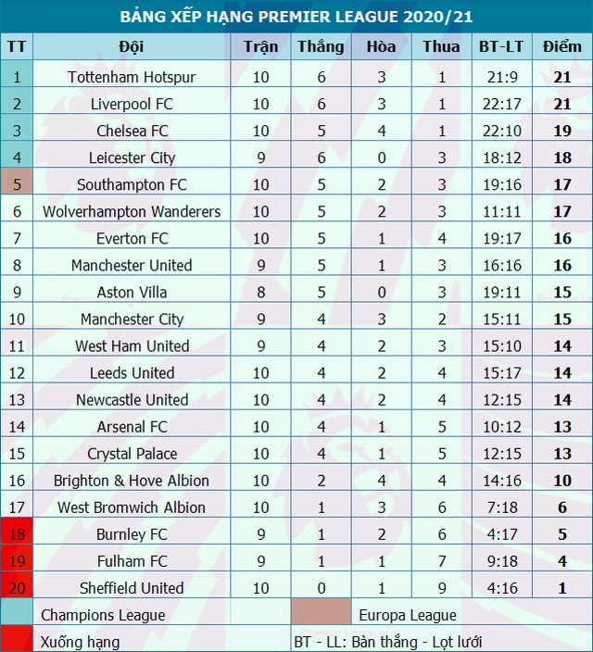Click rank 5 highlighted position cell
Screen dimensions: 593x652
[18, 184]
